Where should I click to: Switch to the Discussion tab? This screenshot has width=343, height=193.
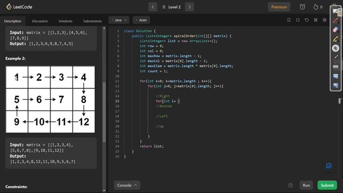tap(40, 21)
